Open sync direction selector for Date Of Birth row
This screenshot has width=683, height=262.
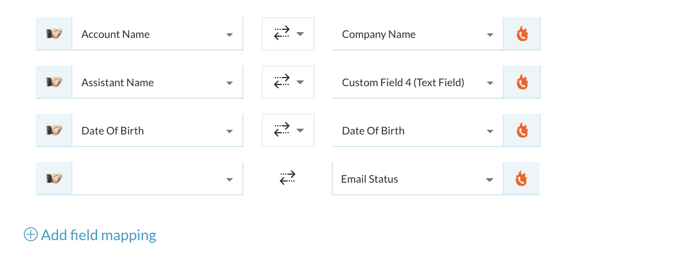click(288, 130)
